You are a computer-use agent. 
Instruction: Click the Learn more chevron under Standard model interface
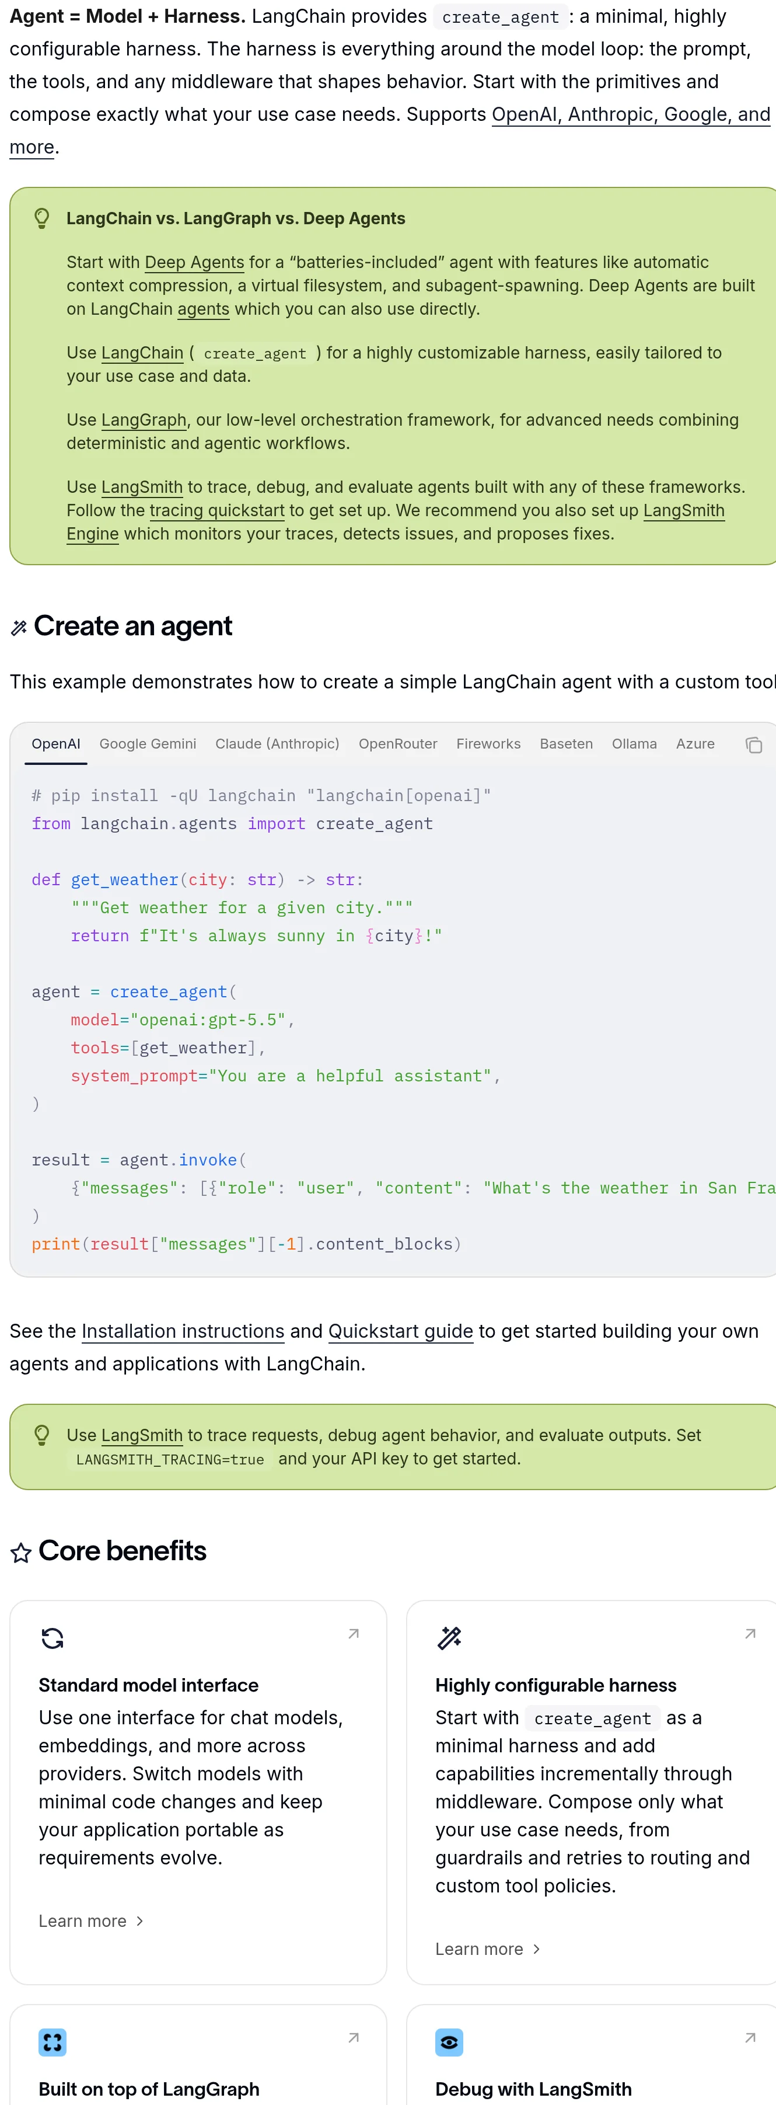pyautogui.click(x=139, y=1921)
